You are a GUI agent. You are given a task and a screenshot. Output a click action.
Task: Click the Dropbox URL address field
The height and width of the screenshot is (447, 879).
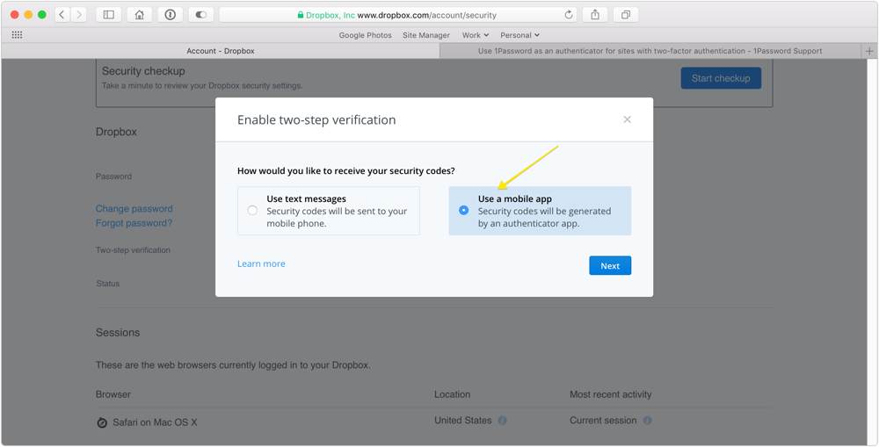(398, 15)
